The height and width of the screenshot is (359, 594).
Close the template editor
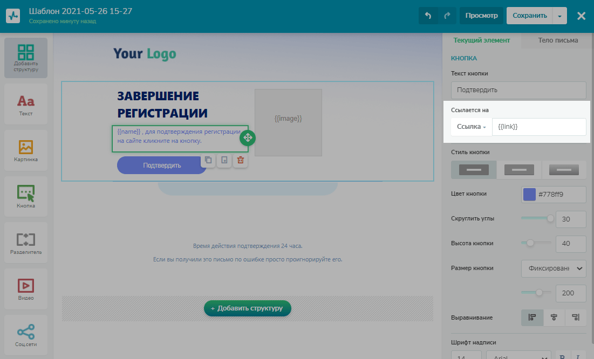(x=581, y=16)
